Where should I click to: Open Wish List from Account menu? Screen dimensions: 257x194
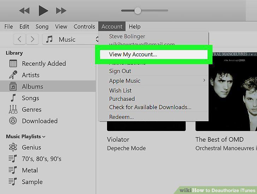pyautogui.click(x=120, y=90)
